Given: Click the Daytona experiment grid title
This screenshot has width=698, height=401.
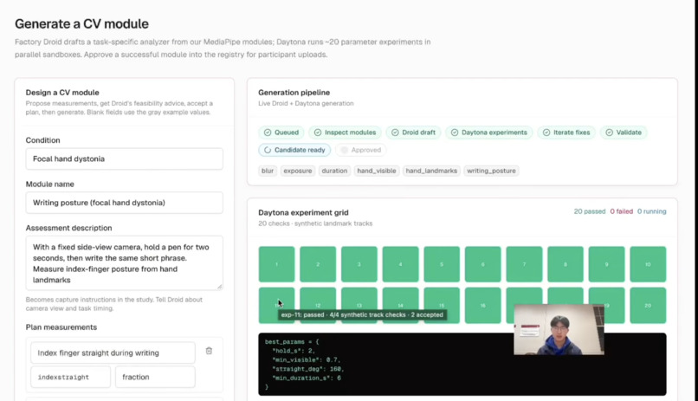Looking at the screenshot, I should pos(304,213).
